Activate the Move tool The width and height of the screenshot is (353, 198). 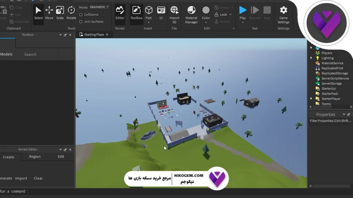[x=49, y=13]
